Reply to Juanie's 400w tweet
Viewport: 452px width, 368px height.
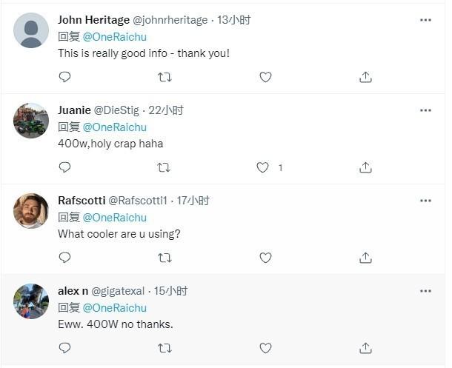64,167
